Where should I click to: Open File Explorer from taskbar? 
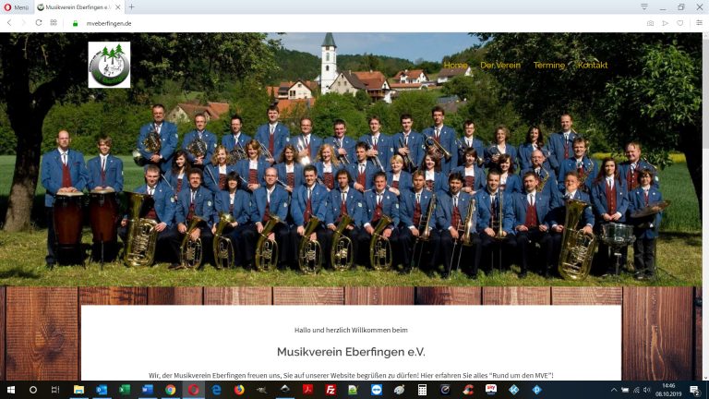(x=78, y=390)
